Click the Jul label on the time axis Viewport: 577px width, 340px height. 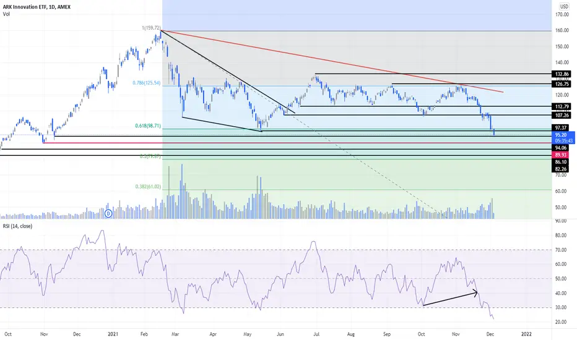tap(316, 334)
